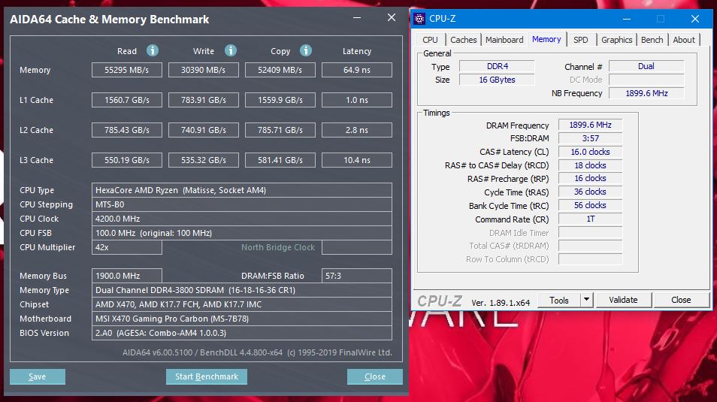
Task: Click the Dual channel value in CPU-Z
Action: [646, 66]
